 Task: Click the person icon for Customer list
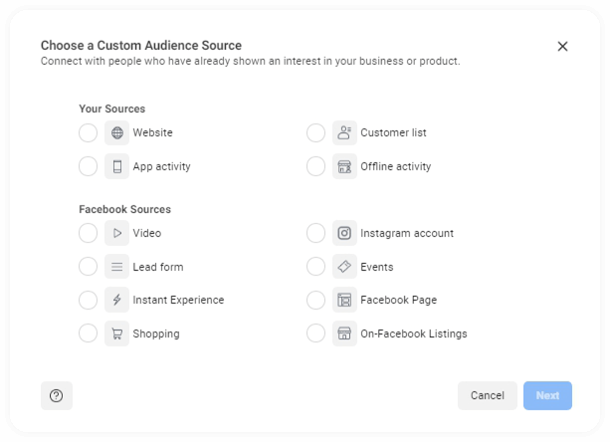[x=344, y=132]
